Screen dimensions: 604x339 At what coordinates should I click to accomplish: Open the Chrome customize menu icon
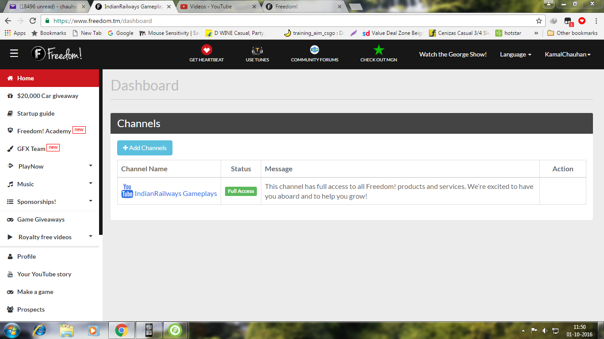coord(595,21)
